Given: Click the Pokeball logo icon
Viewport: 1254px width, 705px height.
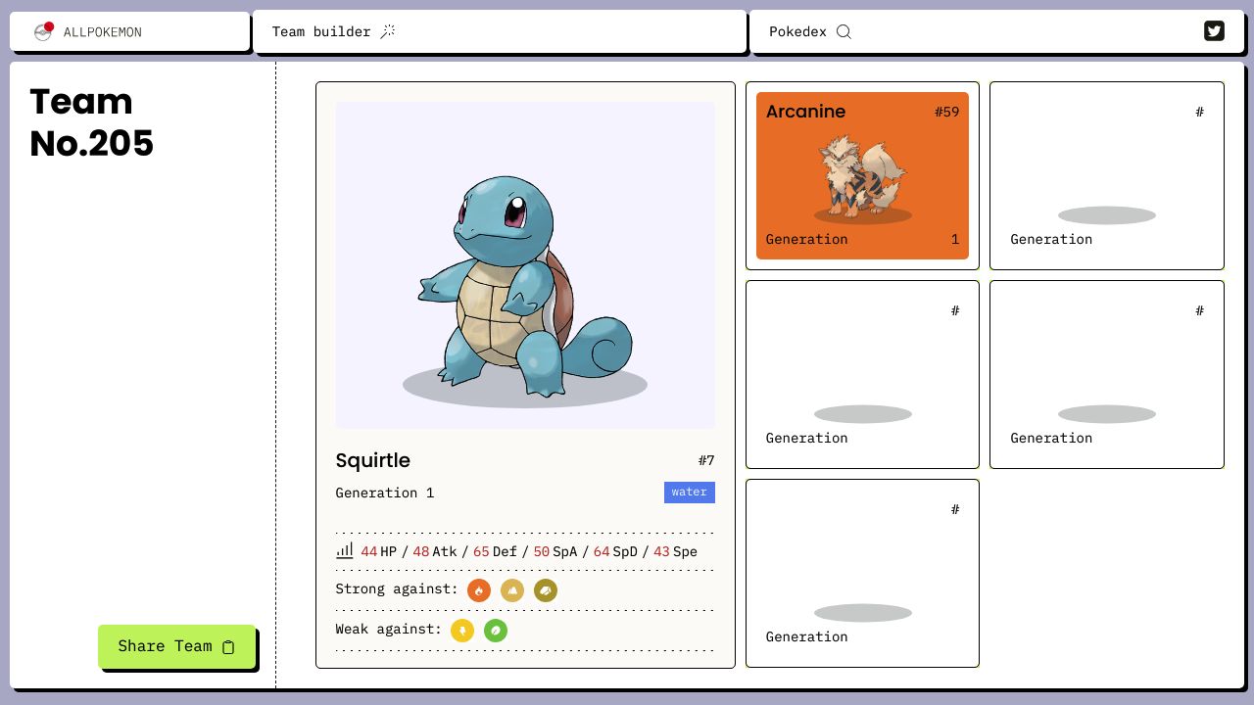Looking at the screenshot, I should pyautogui.click(x=43, y=31).
